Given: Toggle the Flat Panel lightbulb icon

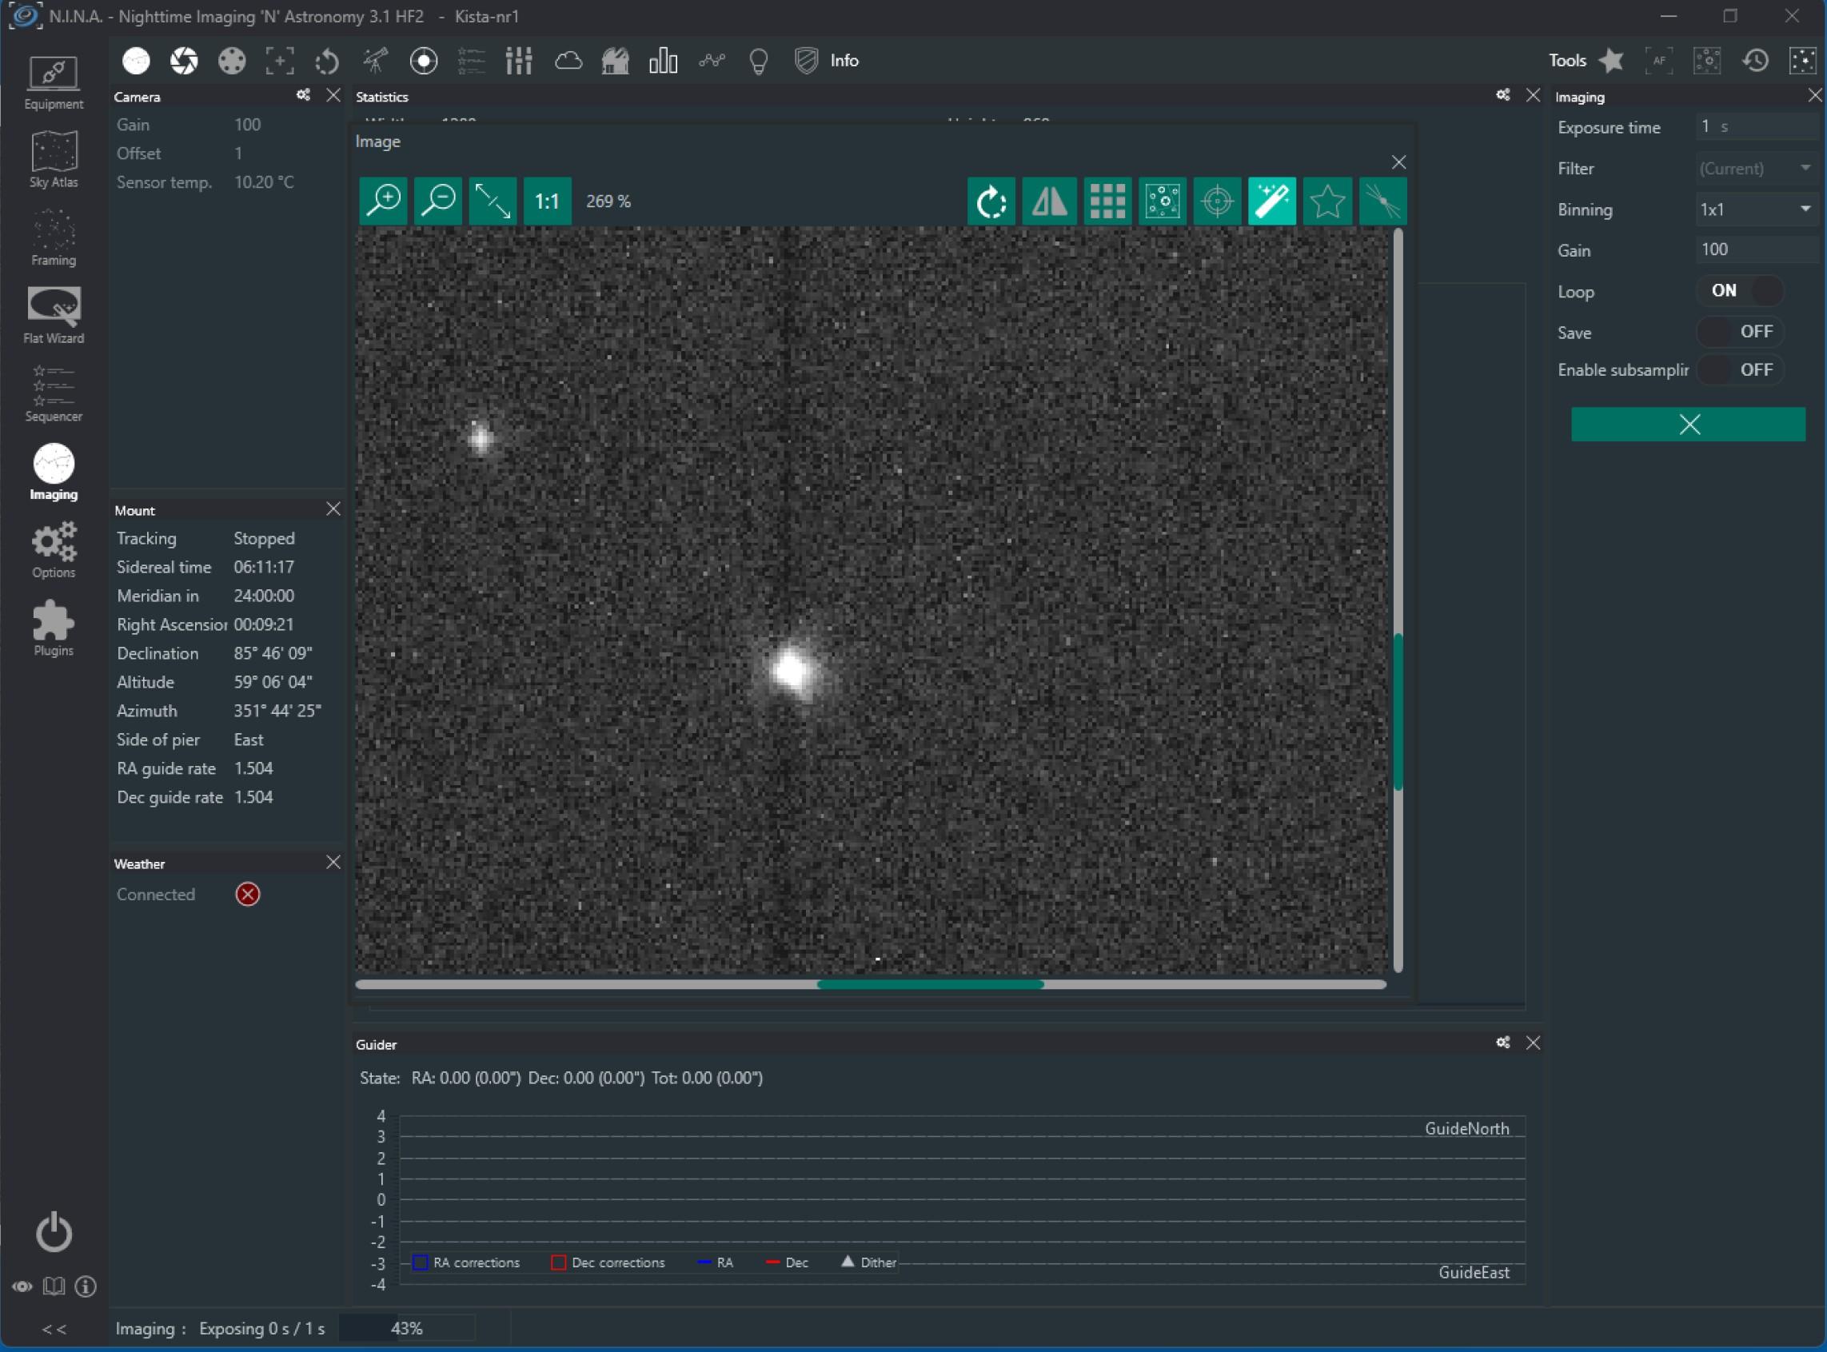Looking at the screenshot, I should (759, 61).
